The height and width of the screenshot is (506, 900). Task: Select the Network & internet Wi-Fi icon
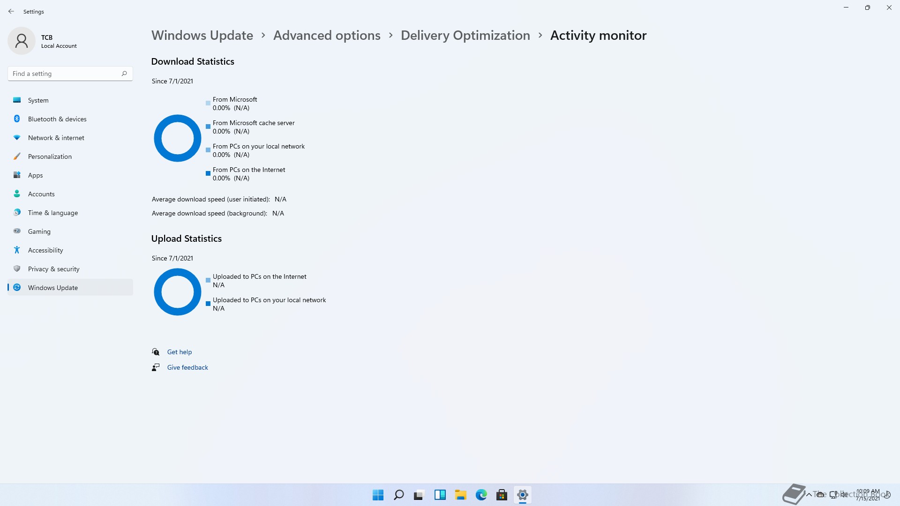coord(17,138)
